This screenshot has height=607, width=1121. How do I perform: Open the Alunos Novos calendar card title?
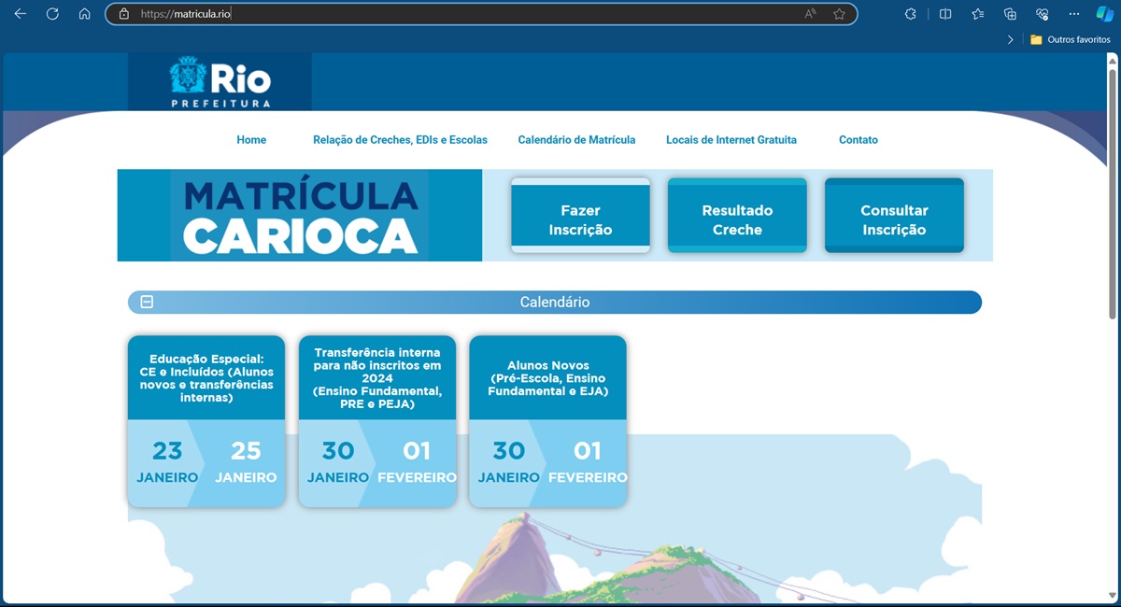point(547,377)
